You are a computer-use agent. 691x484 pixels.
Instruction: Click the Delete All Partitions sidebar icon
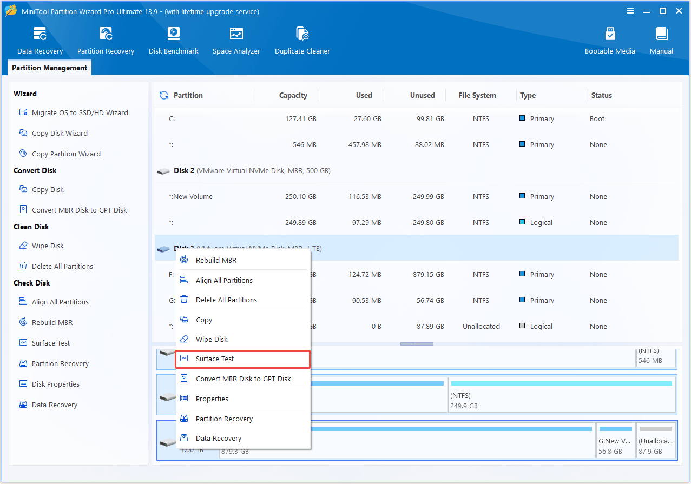tap(23, 266)
